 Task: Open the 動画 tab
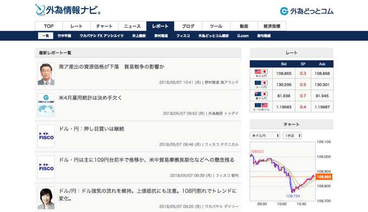[x=244, y=26]
